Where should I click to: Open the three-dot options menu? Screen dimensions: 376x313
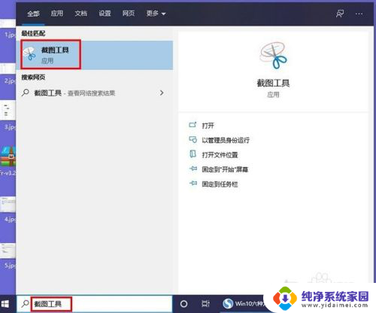[x=359, y=14]
